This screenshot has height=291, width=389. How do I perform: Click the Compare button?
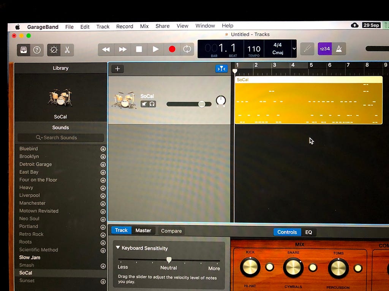click(171, 231)
